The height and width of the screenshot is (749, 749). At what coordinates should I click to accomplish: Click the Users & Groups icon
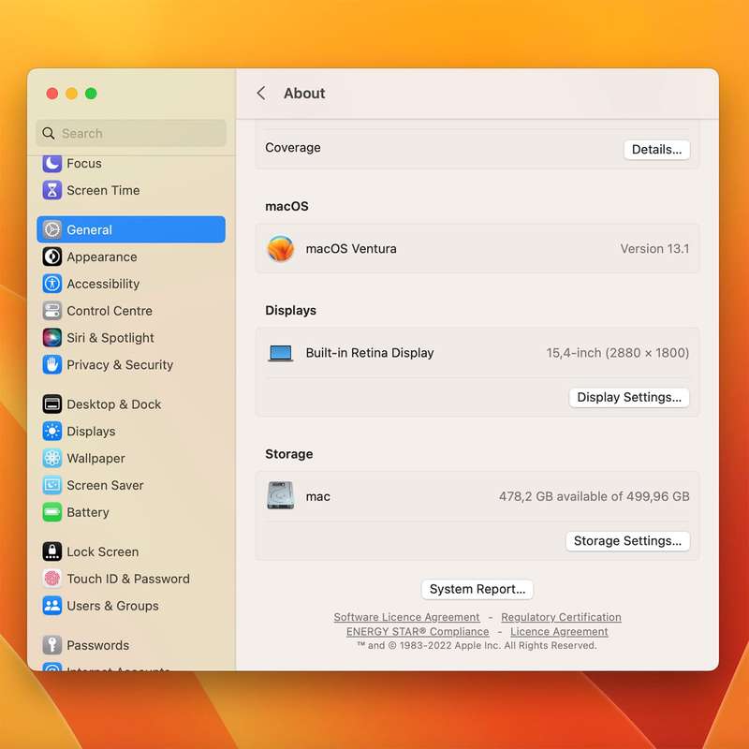[52, 606]
